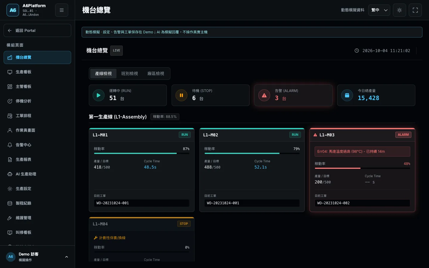Collapse sidebar with the hamburger menu button
The height and width of the screenshot is (268, 429).
tap(62, 10)
